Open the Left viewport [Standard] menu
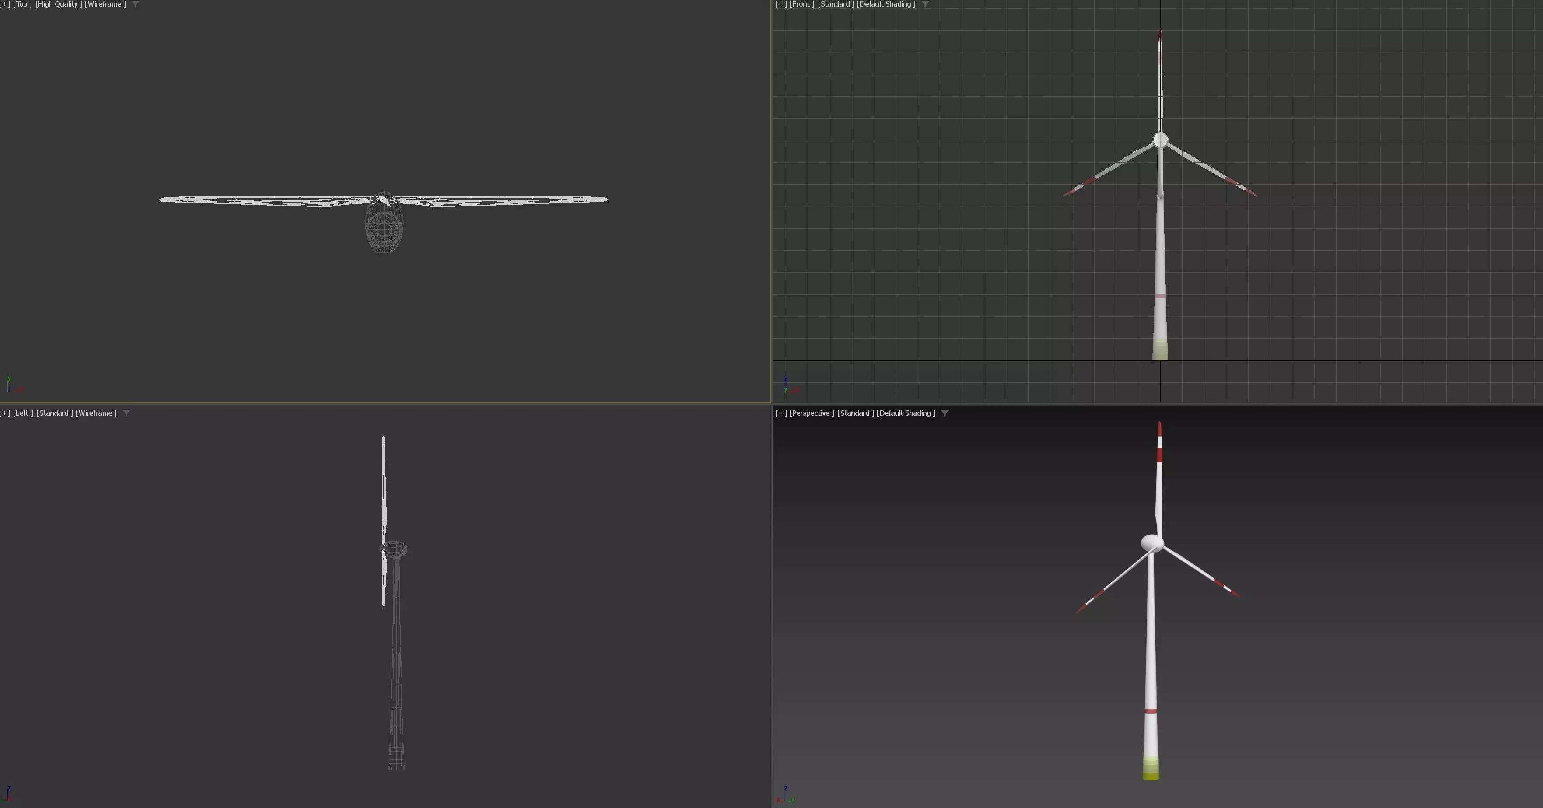Viewport: 1543px width, 808px height. 55,413
